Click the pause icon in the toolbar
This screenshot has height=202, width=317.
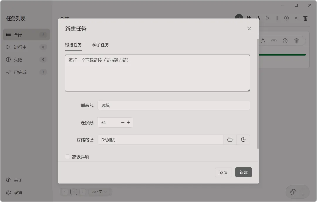click(x=277, y=18)
